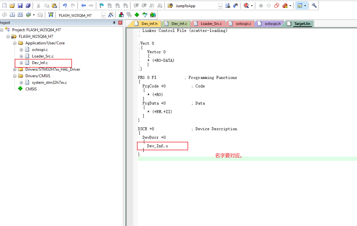Rebuild all target files

[x=20, y=15]
